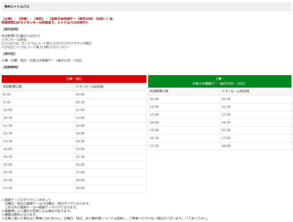293x222 pixels.
Task: Click the 13:30 station departure in Sunday table
Action: click(x=8, y=141)
